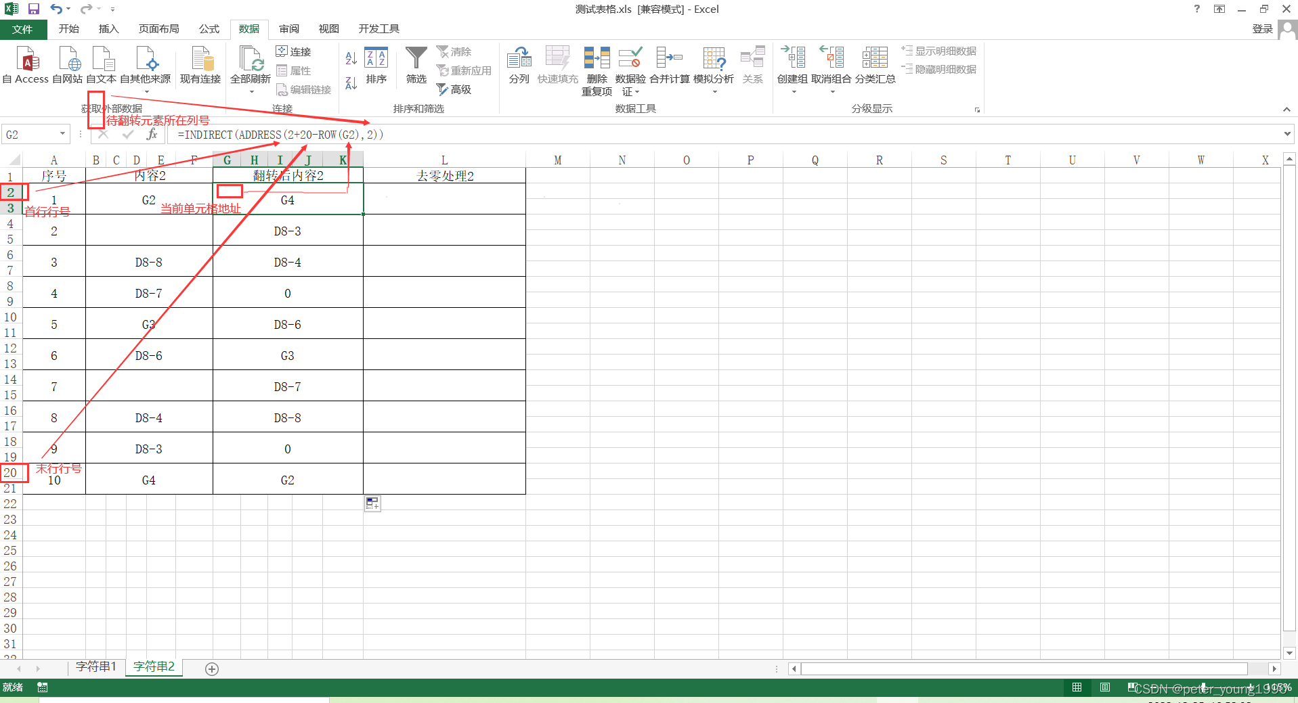Click the macro recording status icon
The image size is (1298, 703).
43,687
